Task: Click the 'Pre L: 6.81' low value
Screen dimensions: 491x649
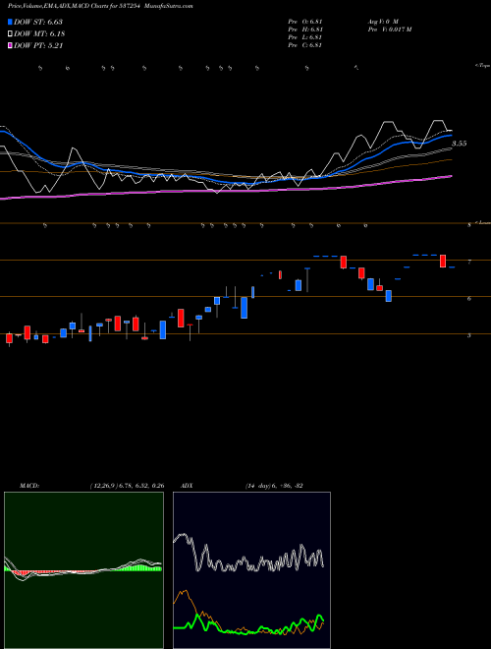Action: (305, 37)
